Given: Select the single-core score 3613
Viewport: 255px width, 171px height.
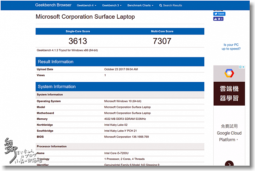Looking at the screenshot, I should pos(78,41).
